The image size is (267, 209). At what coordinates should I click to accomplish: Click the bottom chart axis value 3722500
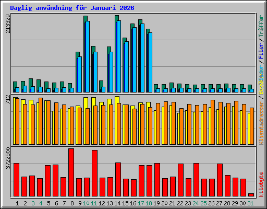pos(8,158)
